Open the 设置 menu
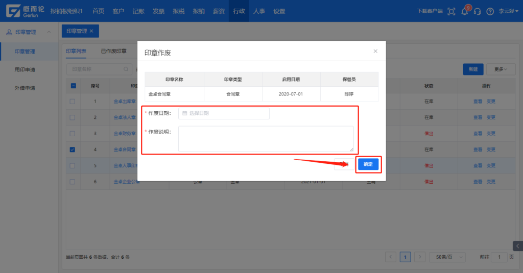The width and height of the screenshot is (523, 273). click(279, 11)
